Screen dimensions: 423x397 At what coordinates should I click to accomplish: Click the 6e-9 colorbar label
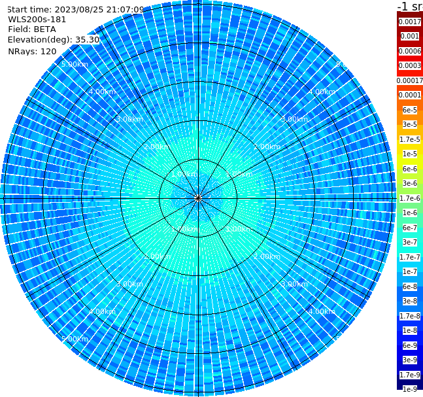[410, 345]
